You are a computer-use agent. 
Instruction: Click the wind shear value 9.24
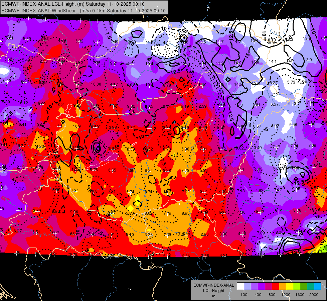[x=149, y=171]
